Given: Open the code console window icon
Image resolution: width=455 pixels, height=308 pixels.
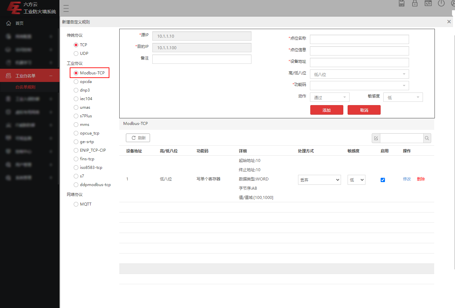Looking at the screenshot, I should pos(428,3).
